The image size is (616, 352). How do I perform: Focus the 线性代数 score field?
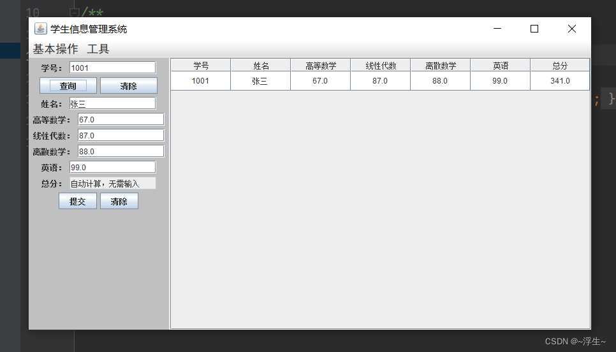pyautogui.click(x=121, y=135)
